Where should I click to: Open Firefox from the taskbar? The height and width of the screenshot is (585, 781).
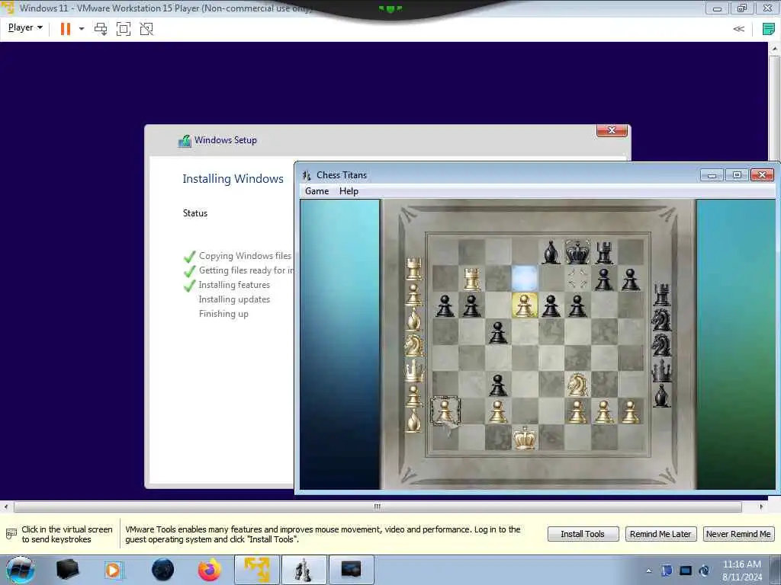[x=209, y=570]
